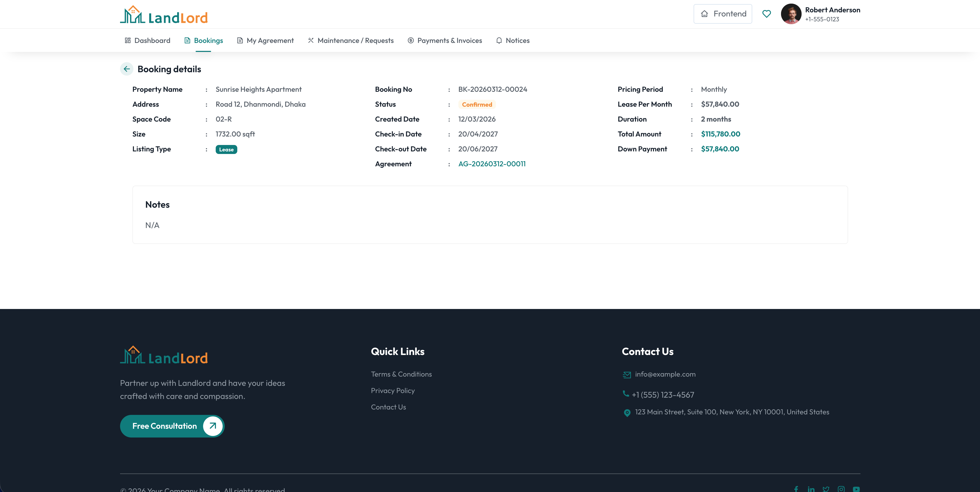Open the favorites heart icon in header
The height and width of the screenshot is (492, 980).
tap(766, 14)
